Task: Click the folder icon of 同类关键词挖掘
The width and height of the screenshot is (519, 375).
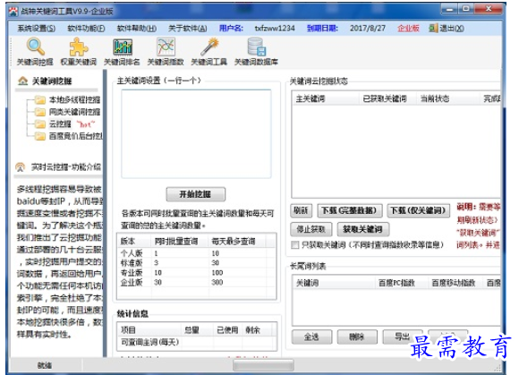Action: click(x=40, y=112)
